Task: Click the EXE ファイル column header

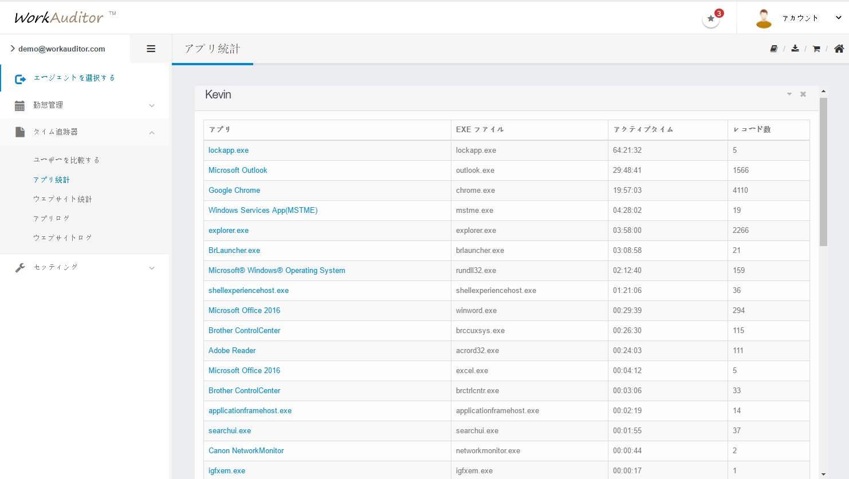Action: pyautogui.click(x=529, y=130)
